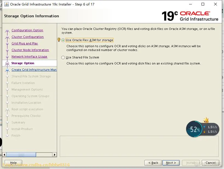224x169 pixels.
Task: Maximize the installer window
Action: [x=203, y=4]
